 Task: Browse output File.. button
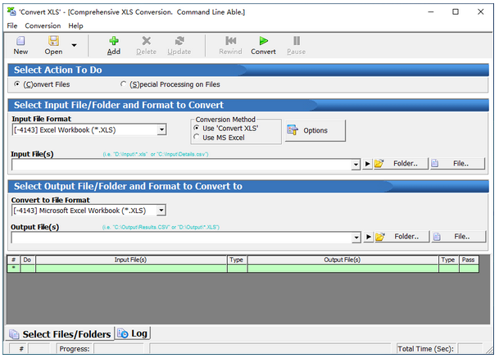[459, 237]
